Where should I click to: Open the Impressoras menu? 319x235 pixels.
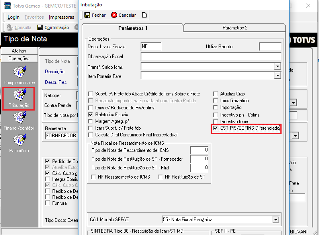(61, 17)
